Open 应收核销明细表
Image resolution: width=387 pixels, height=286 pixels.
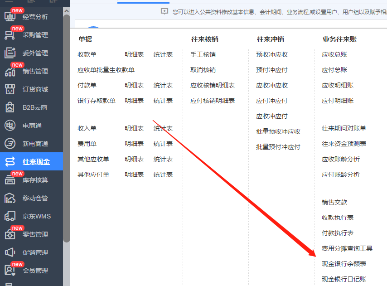pos(213,85)
